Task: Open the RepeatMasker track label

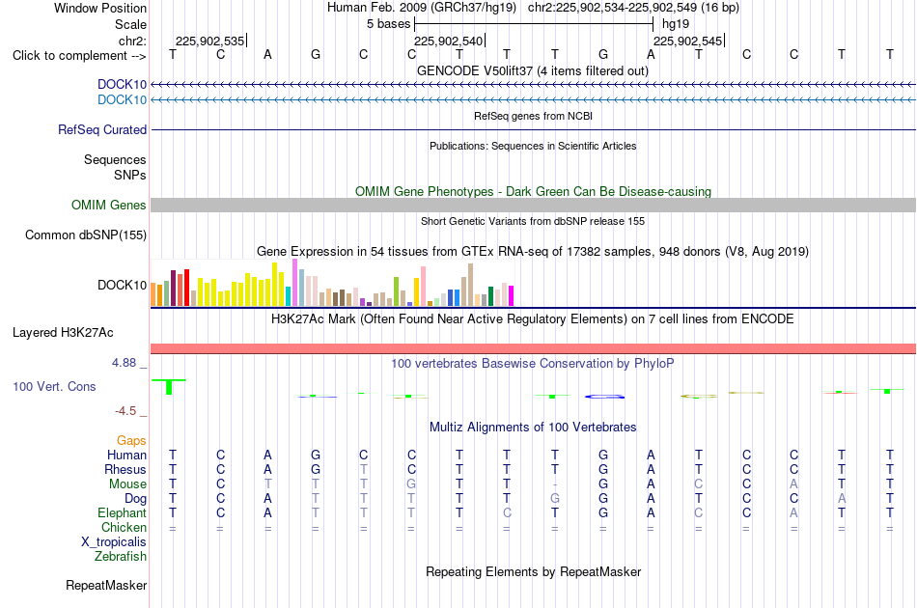Action: coord(106,585)
